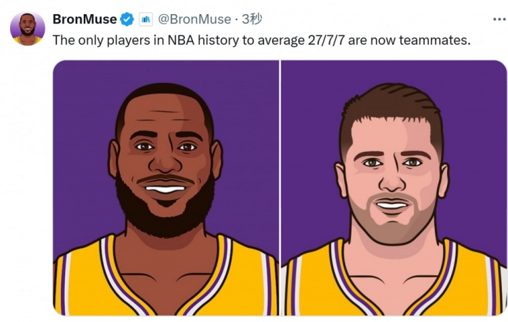Click the affiliation badge beside the checkmark
The image size is (508, 322).
click(x=146, y=19)
